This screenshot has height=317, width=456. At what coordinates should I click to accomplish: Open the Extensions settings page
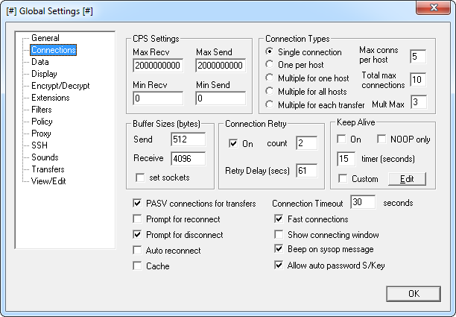[51, 98]
